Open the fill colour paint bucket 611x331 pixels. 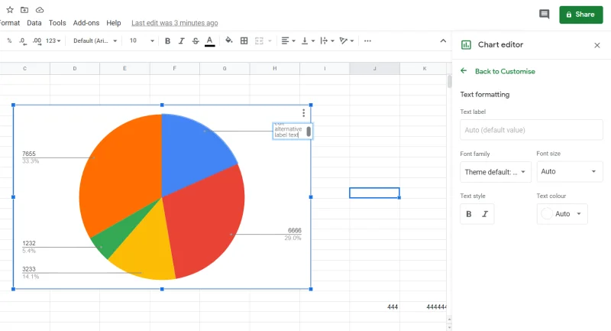228,41
